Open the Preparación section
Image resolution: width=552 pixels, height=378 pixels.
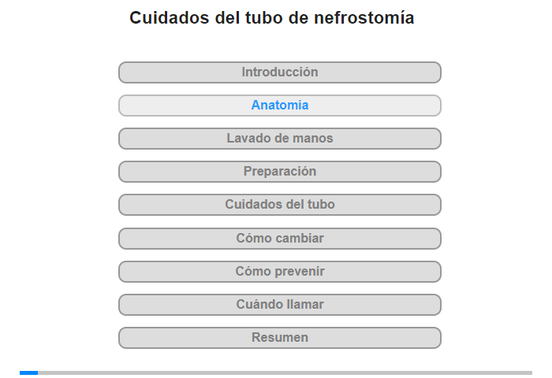[279, 172]
